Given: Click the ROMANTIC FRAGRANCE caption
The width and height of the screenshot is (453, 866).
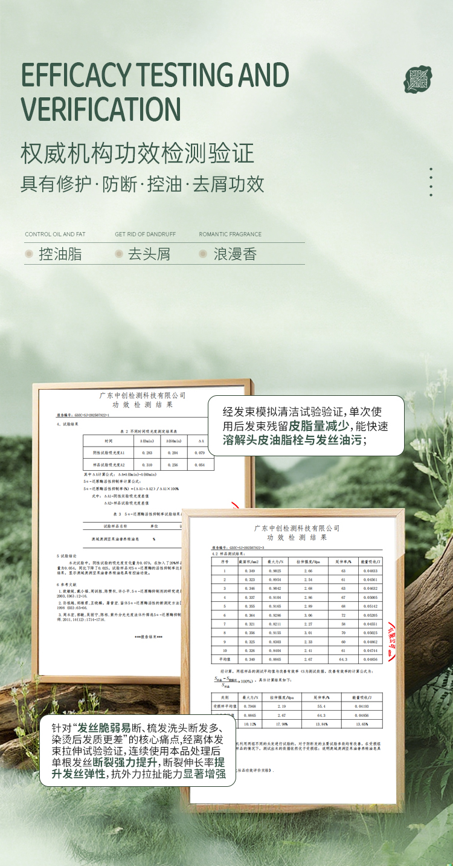Looking at the screenshot, I should pos(230,234).
